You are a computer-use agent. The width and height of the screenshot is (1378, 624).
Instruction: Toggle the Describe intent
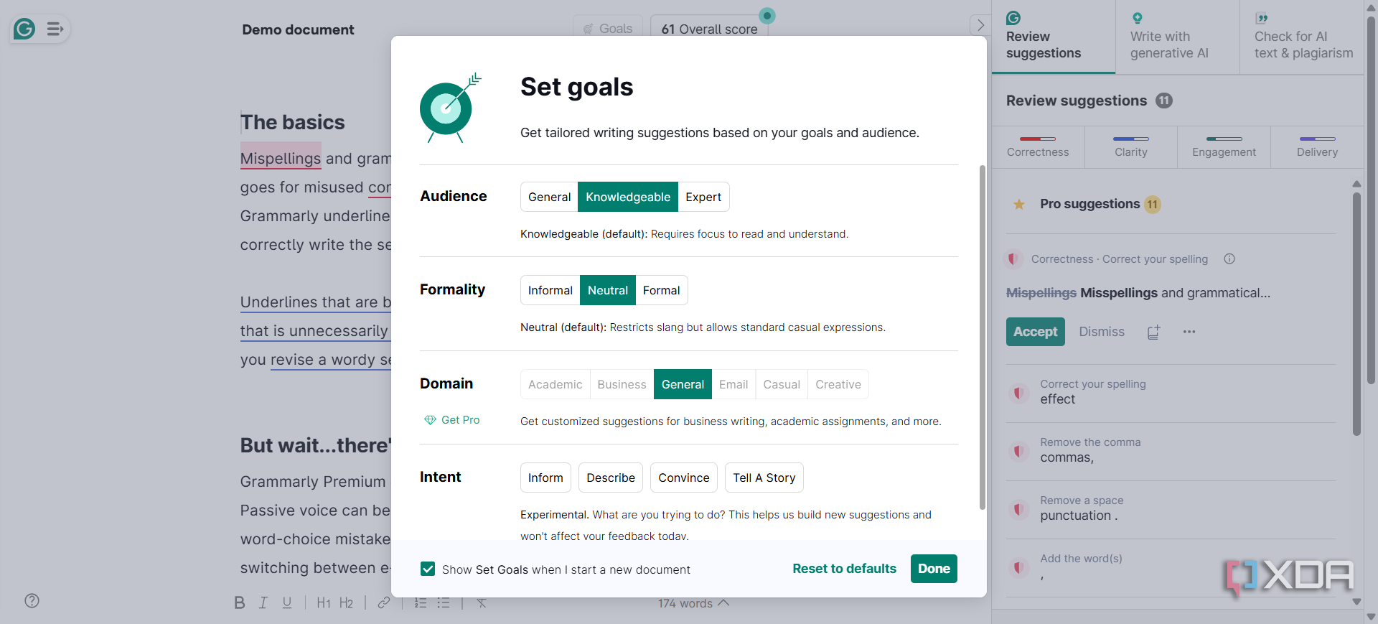click(x=611, y=478)
